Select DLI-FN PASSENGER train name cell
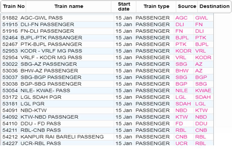Screen dimensions: 232x150 click(x=66, y=24)
